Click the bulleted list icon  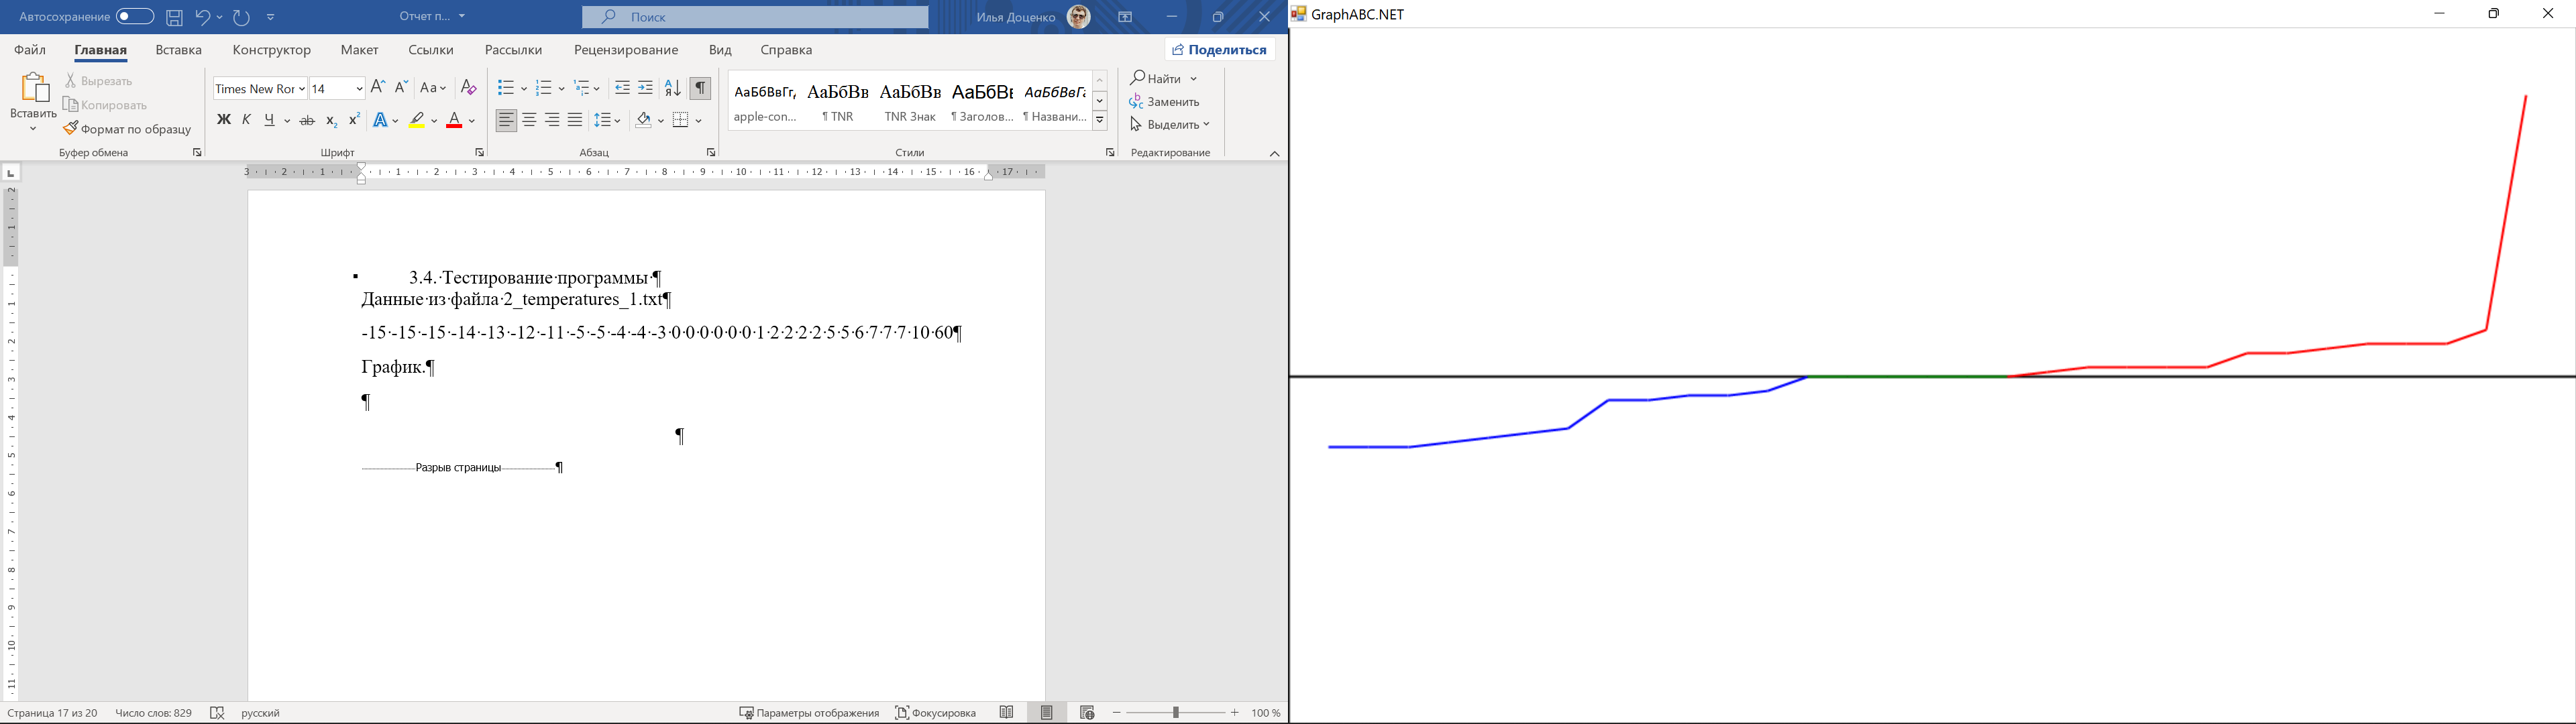tap(506, 88)
